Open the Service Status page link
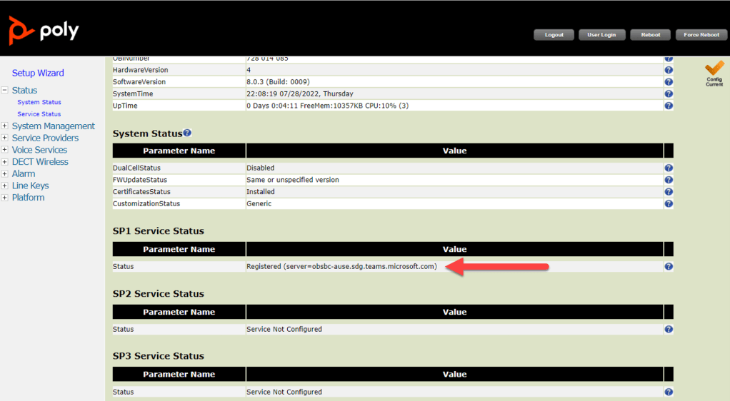 [39, 114]
